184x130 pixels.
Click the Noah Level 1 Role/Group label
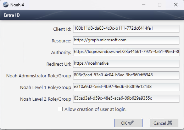tap(45, 87)
